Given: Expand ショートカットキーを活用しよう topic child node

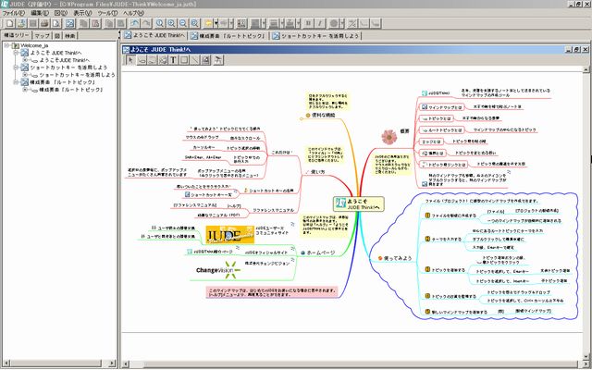Looking at the screenshot, I should click(x=25, y=75).
